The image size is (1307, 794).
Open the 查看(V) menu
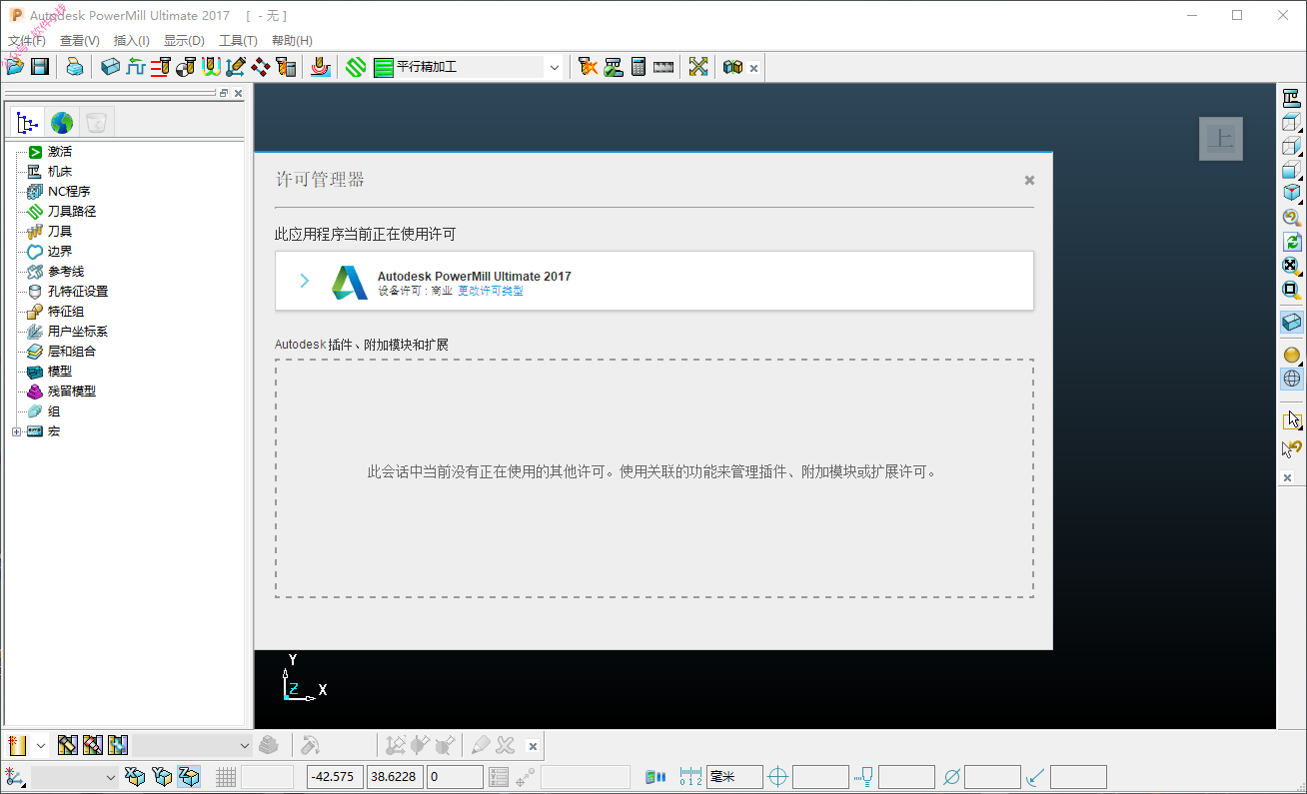[x=80, y=41]
